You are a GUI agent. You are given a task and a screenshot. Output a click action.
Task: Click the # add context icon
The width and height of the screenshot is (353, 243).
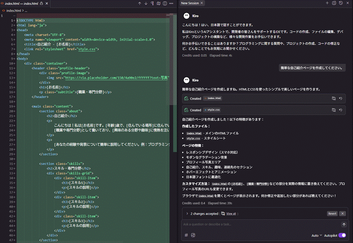[186, 235]
